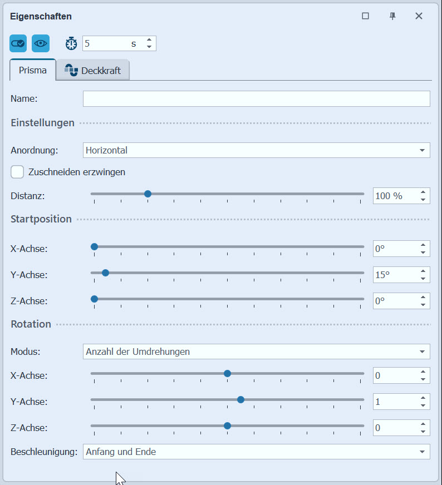Pin the Eigenschaften panel
This screenshot has width=442, height=485.
click(392, 16)
